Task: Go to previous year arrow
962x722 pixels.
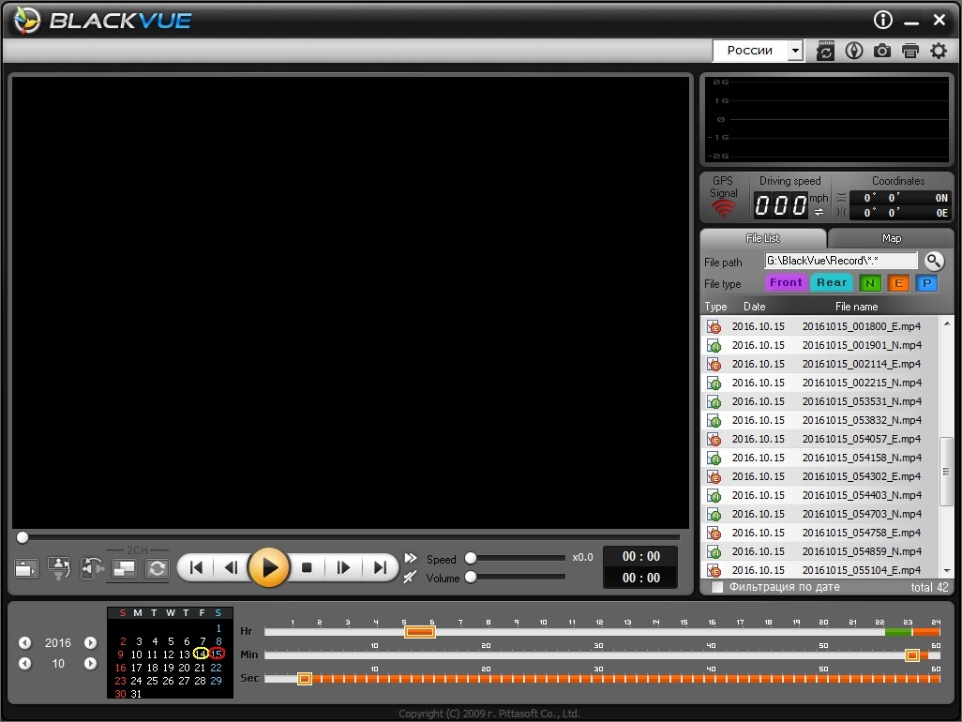Action: point(24,643)
